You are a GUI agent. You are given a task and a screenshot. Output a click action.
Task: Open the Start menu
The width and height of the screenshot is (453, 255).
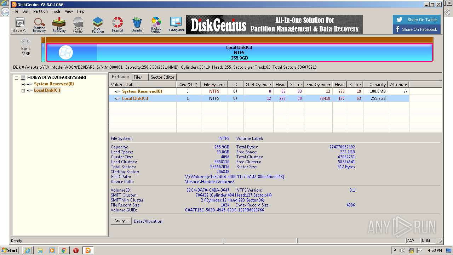10,250
